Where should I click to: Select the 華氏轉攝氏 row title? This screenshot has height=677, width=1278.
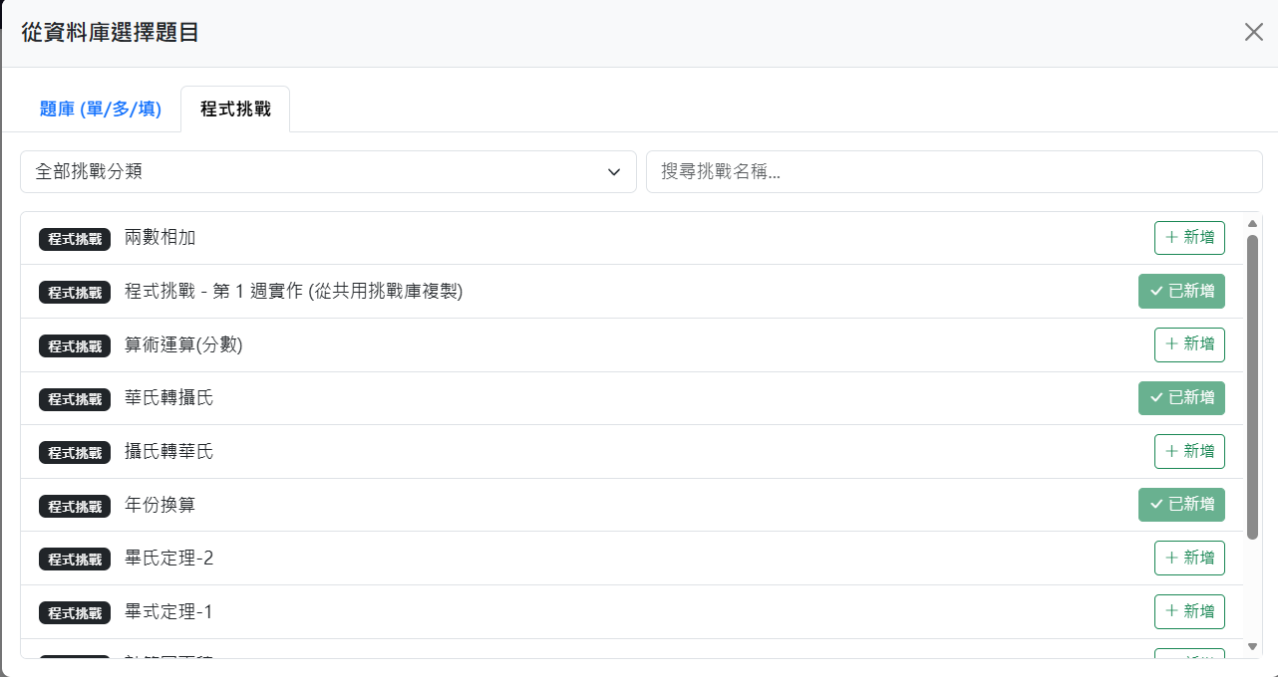click(x=168, y=398)
